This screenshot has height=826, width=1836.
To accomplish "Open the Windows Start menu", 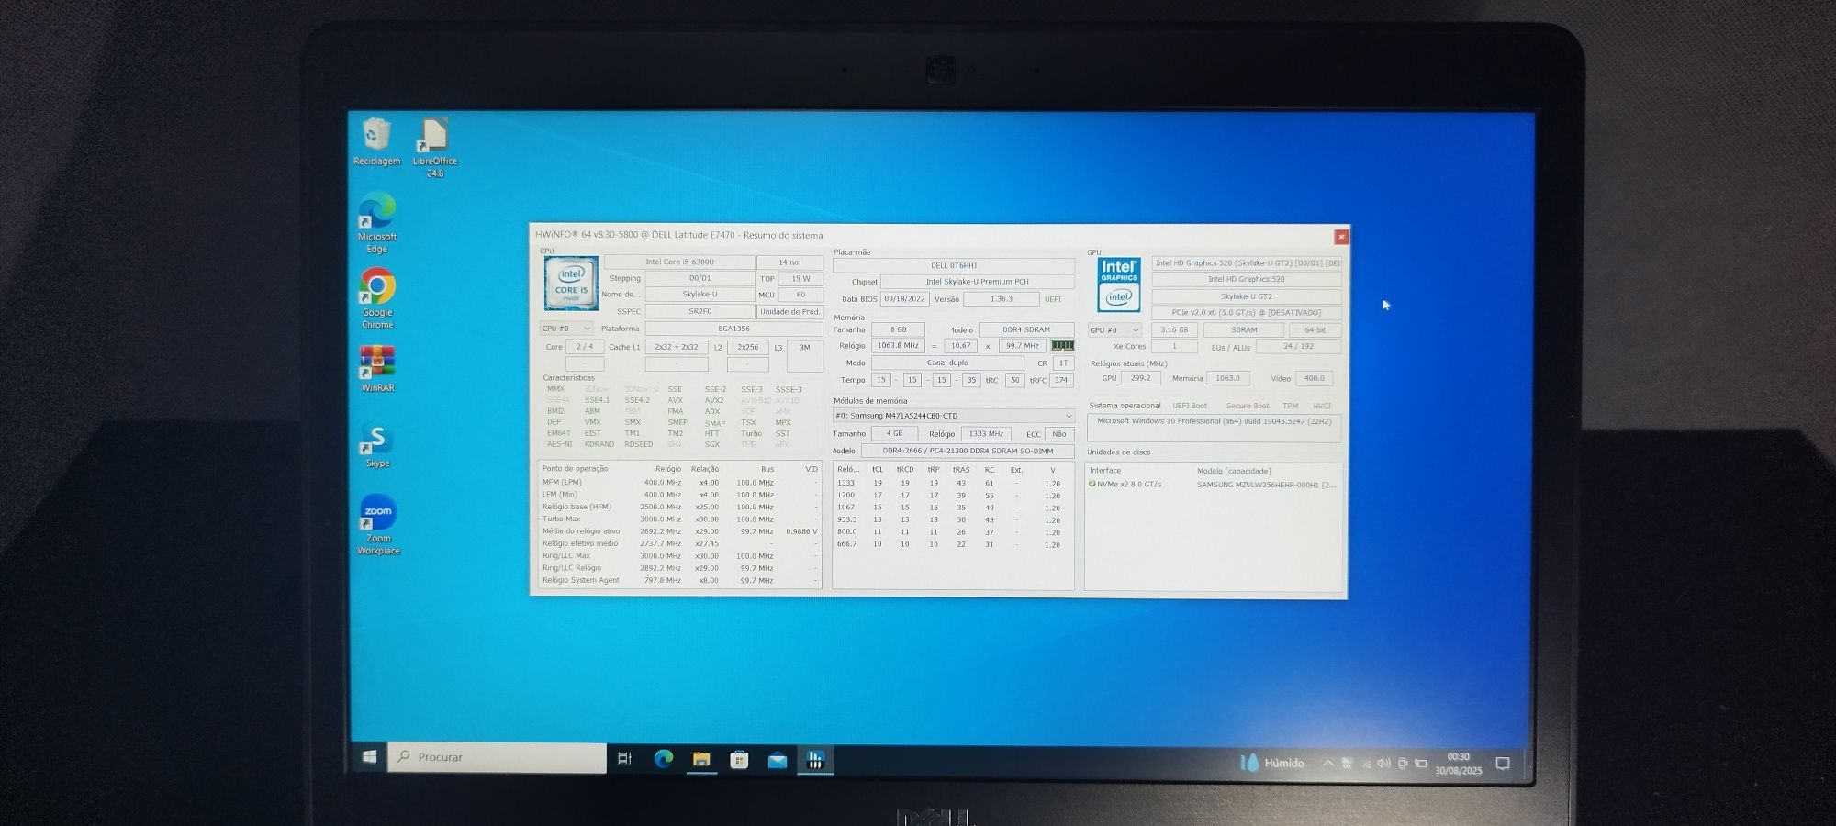I will pyautogui.click(x=369, y=756).
